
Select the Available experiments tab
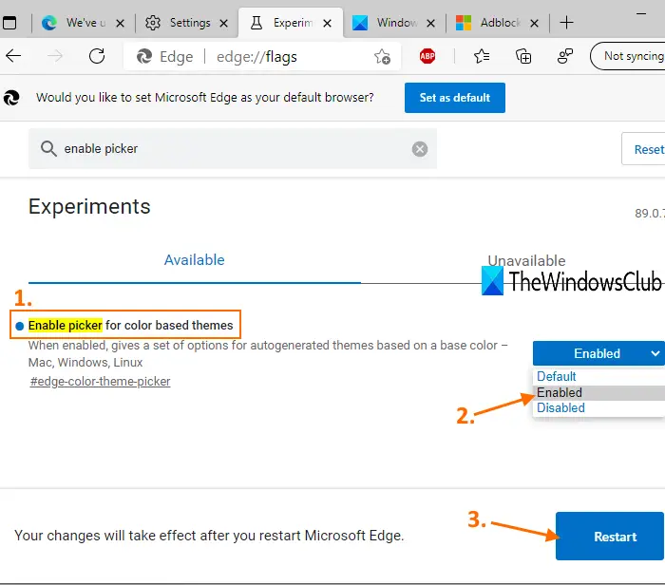point(194,260)
